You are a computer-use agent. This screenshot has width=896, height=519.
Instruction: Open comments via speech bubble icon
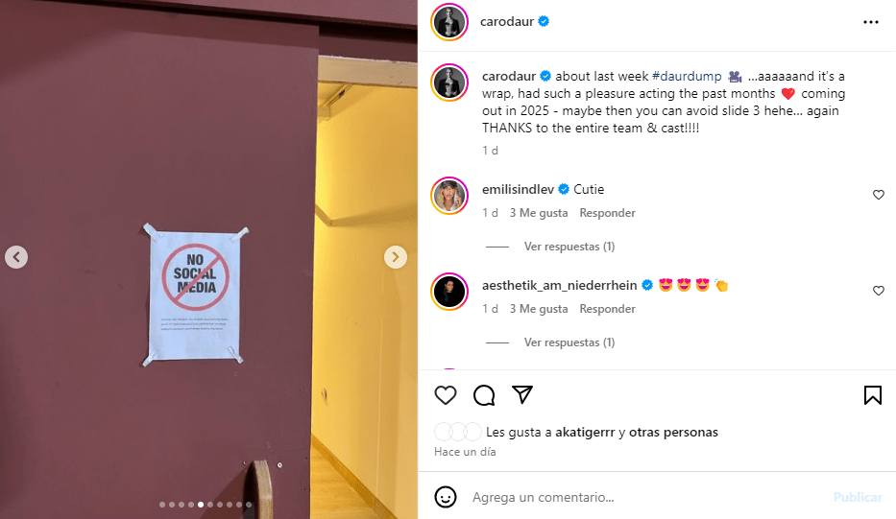(484, 395)
